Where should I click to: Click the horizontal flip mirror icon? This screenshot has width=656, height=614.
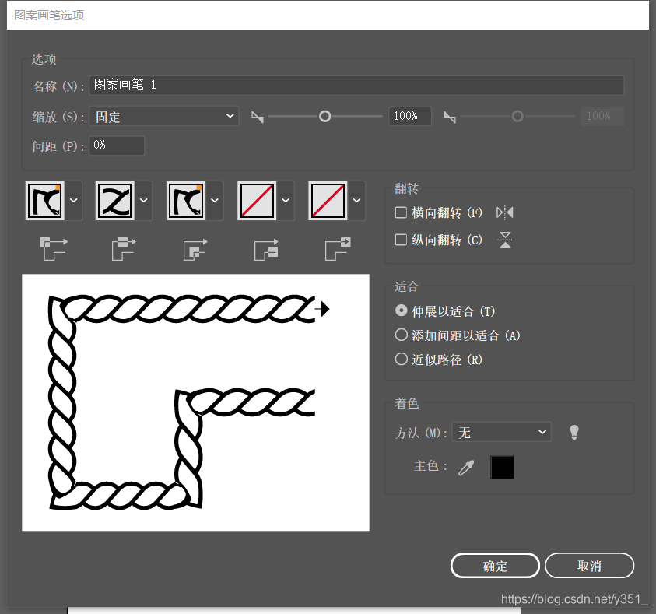tap(505, 212)
